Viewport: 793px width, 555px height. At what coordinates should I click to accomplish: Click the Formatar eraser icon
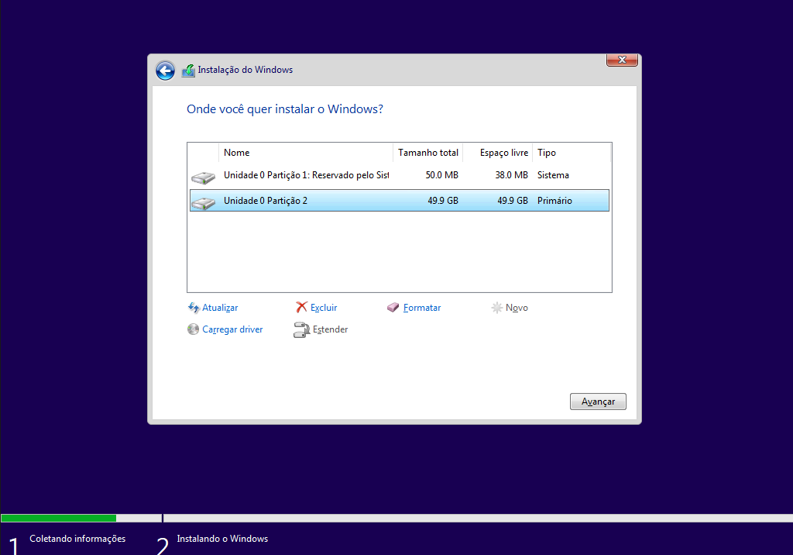393,308
